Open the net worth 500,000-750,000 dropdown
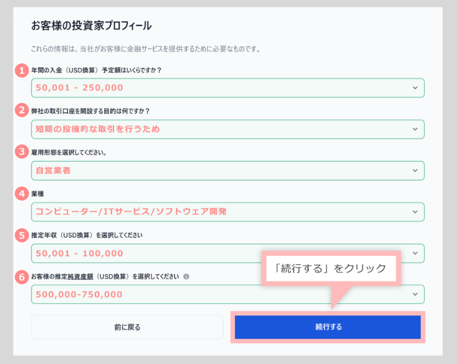 [228, 294]
